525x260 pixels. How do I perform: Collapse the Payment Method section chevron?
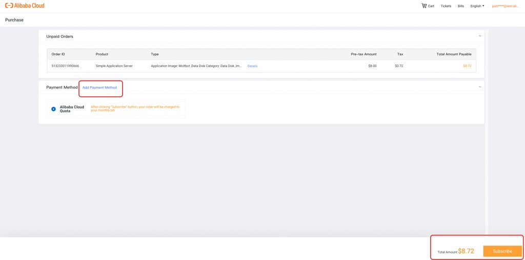480,87
